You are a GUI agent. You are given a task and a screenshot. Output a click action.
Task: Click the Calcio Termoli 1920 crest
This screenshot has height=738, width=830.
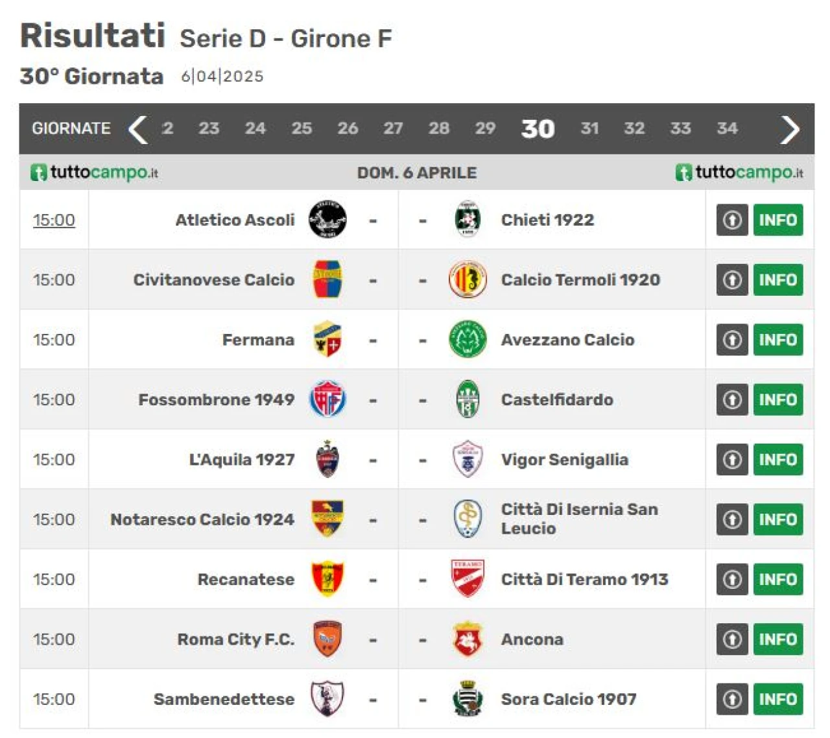(x=468, y=280)
